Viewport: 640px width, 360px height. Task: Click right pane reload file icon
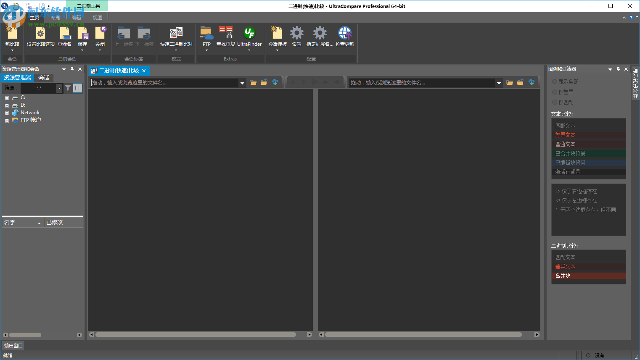[521, 82]
